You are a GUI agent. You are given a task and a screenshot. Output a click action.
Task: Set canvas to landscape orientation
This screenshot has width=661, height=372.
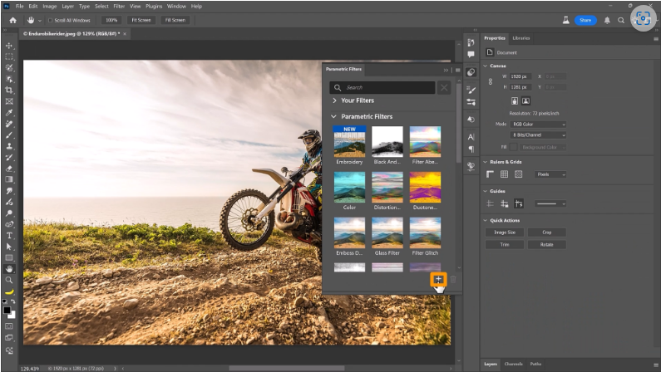coord(525,101)
